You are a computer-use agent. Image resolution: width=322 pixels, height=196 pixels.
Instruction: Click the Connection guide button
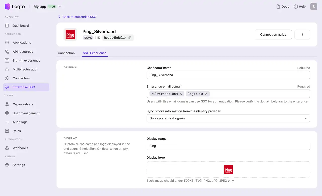pos(273,34)
